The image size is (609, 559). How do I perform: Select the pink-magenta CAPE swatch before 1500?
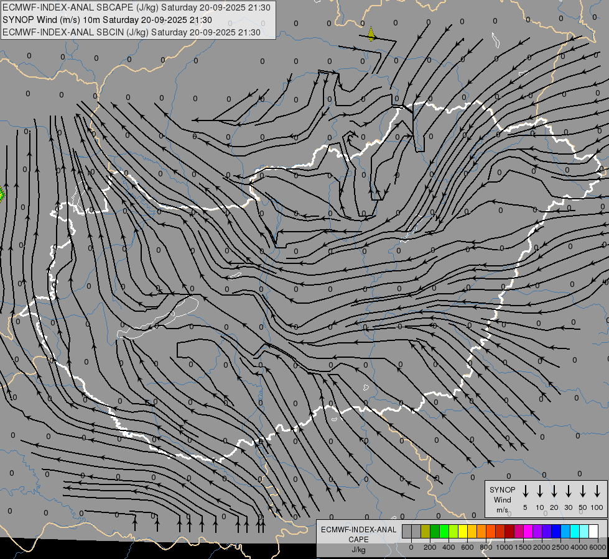519,531
